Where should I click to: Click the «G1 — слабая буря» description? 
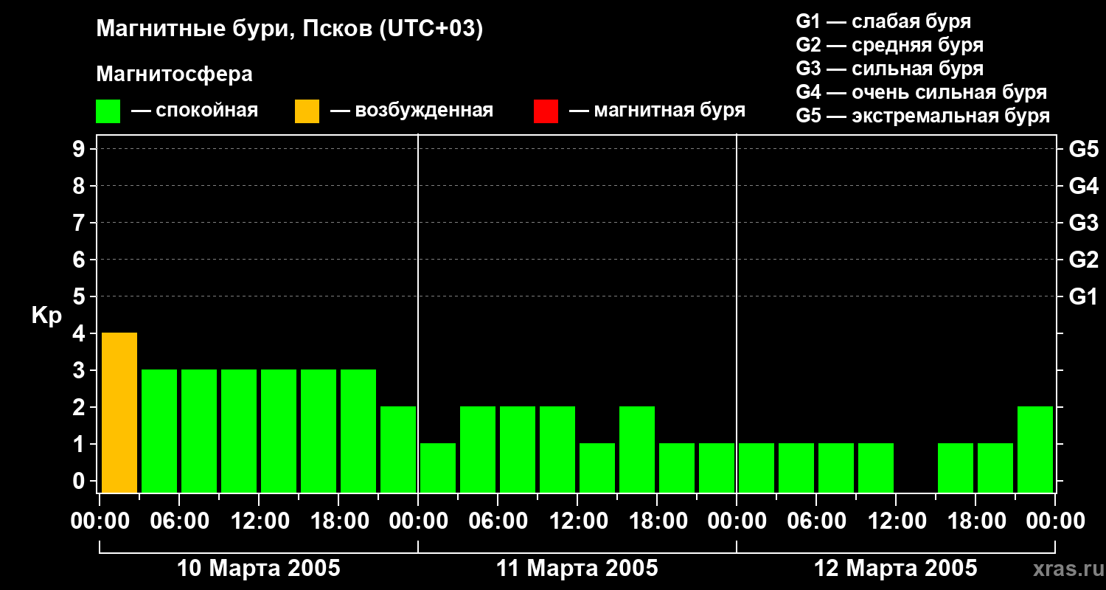(x=883, y=21)
